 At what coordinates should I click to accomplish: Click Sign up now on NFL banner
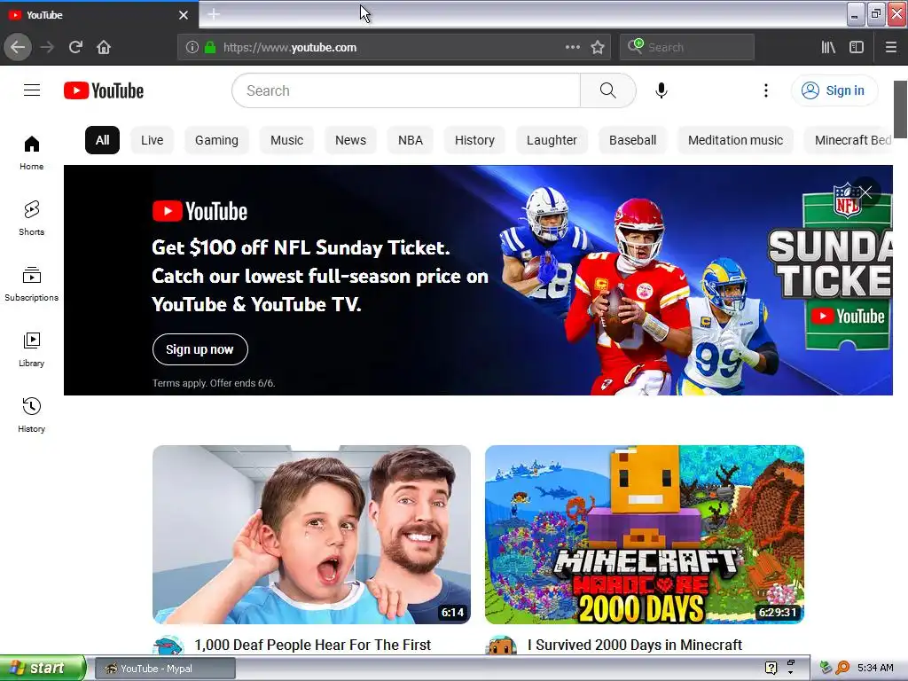click(200, 349)
